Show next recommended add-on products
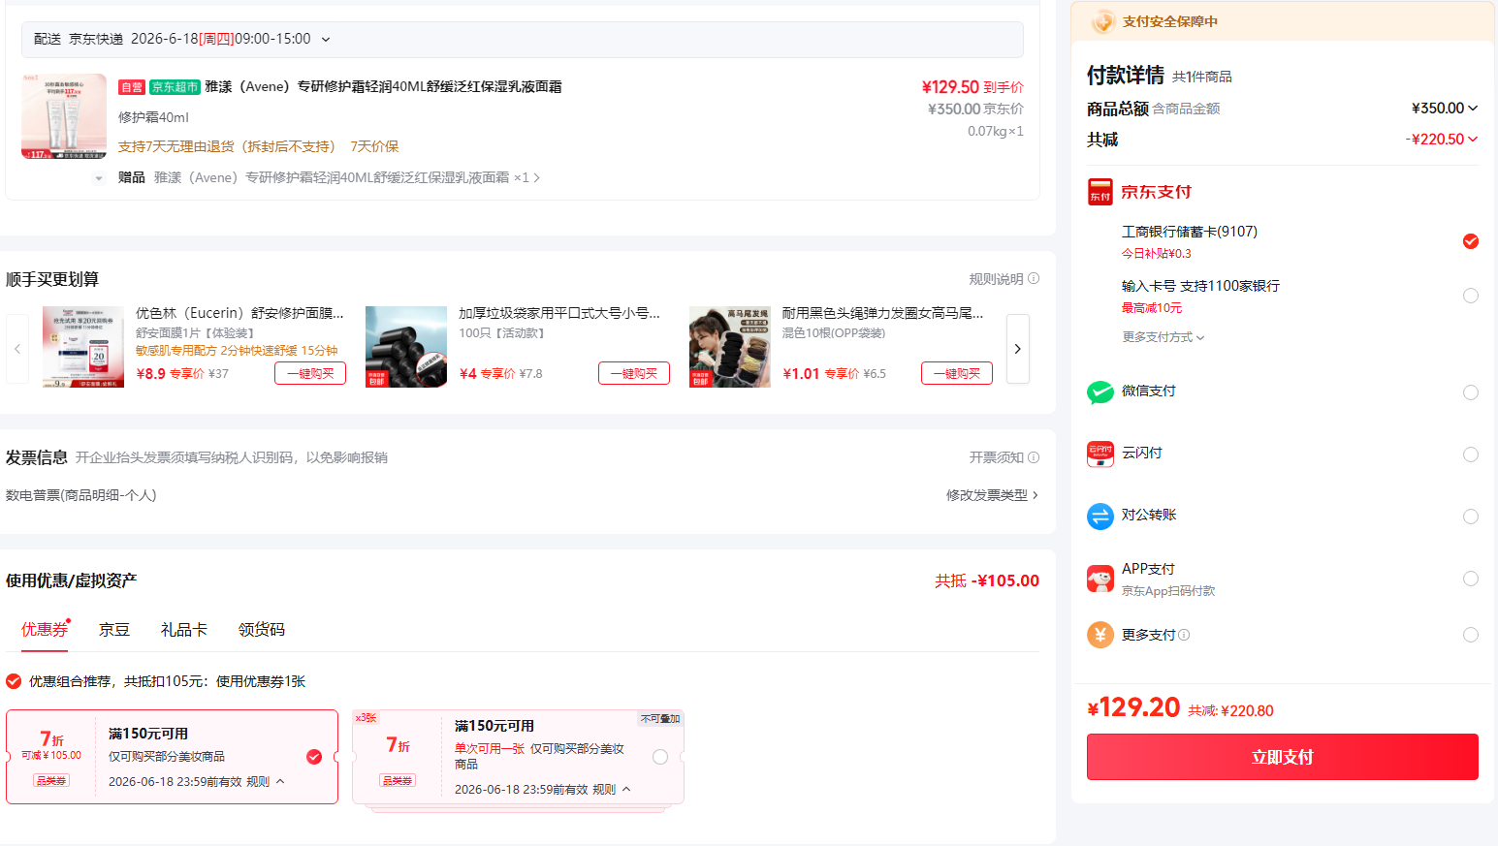 tap(1017, 349)
